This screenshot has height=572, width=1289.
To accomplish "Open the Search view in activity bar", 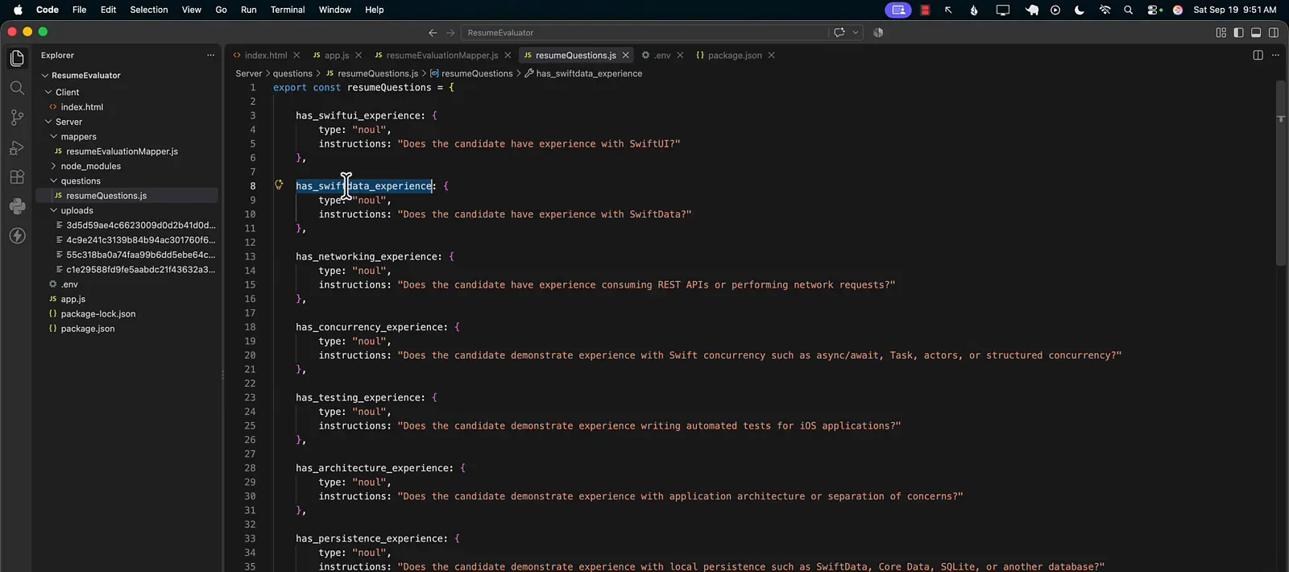I will [x=17, y=88].
